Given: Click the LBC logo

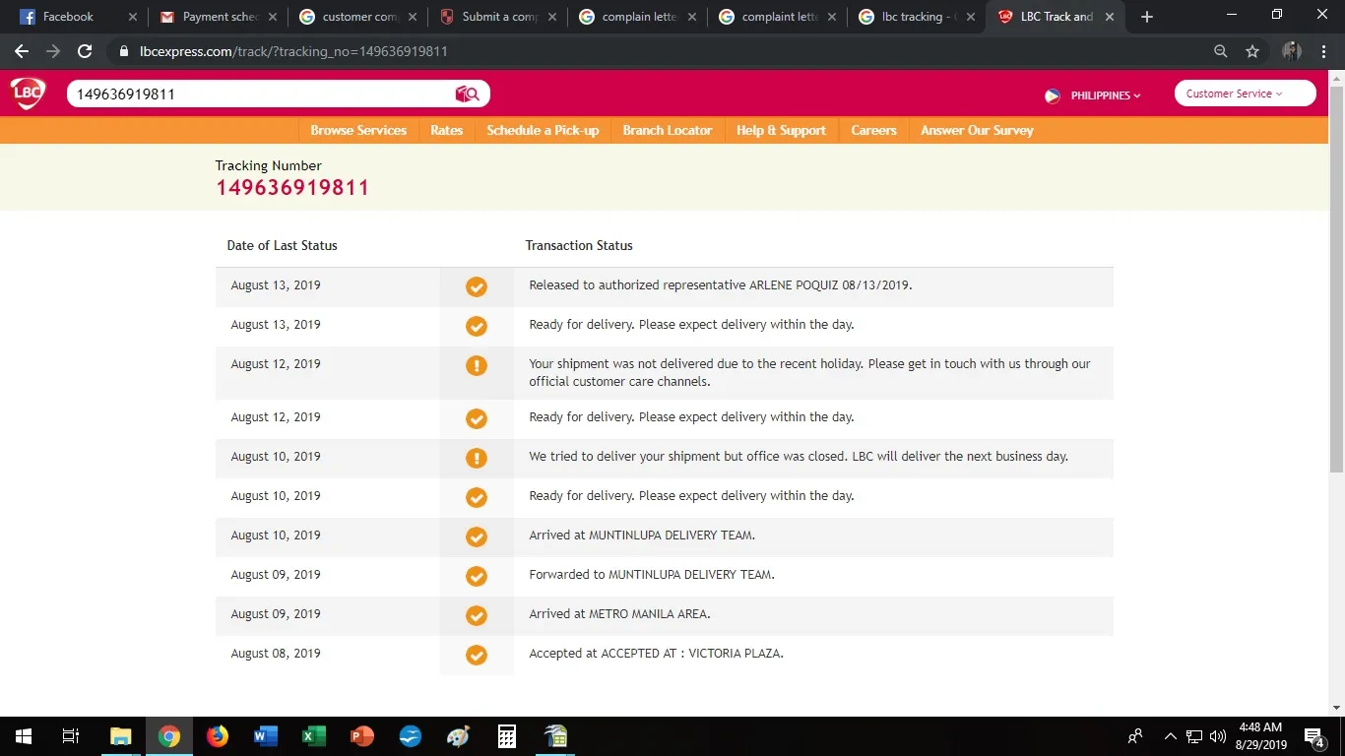Looking at the screenshot, I should [28, 94].
